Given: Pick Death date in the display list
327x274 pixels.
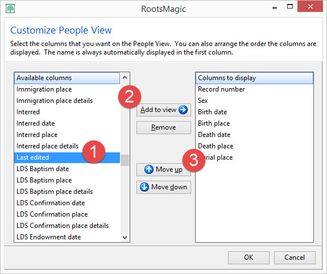Looking at the screenshot, I should click(254, 135).
